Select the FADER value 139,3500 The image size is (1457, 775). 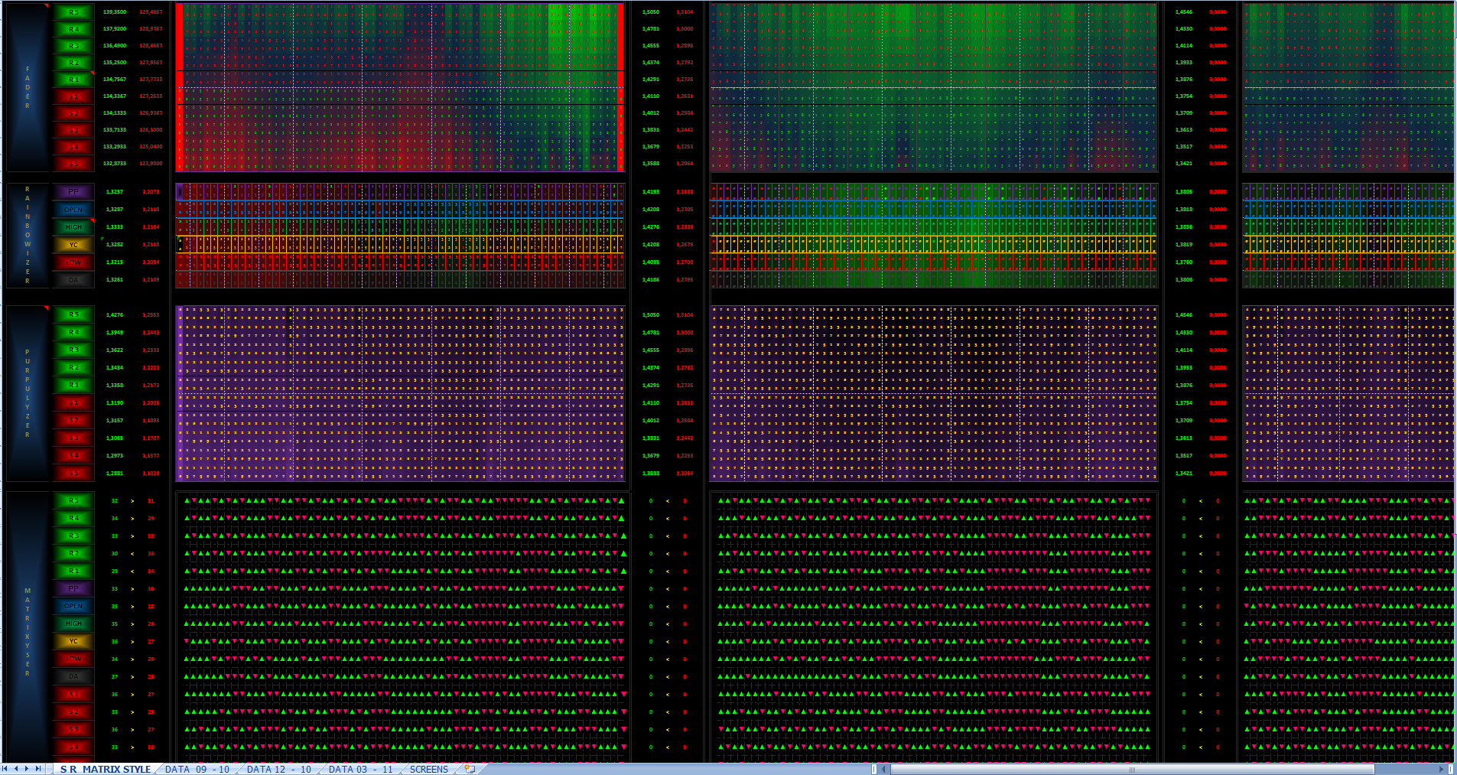tap(115, 12)
